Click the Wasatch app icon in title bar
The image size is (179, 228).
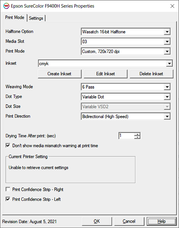(x=6, y=6)
